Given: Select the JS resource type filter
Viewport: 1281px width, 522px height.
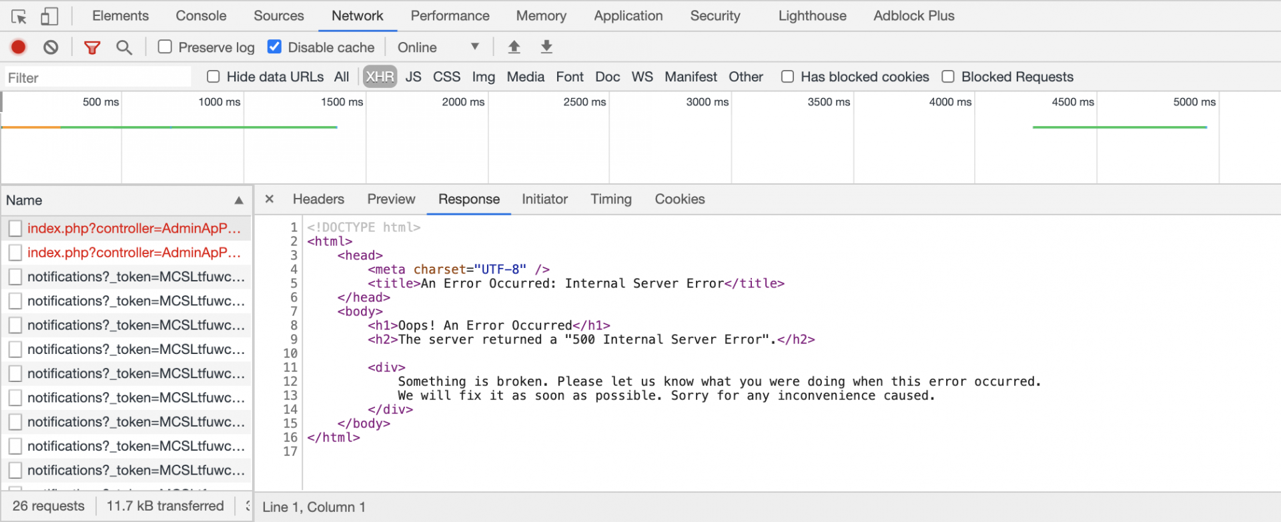Looking at the screenshot, I should coord(413,77).
